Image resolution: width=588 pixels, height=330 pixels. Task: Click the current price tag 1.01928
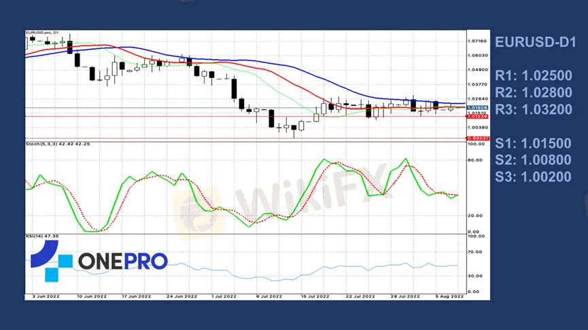477,107
